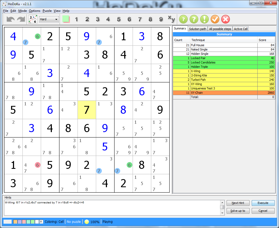Toggle the green/red filter mode square
The height and width of the screenshot is (228, 279).
66,19
